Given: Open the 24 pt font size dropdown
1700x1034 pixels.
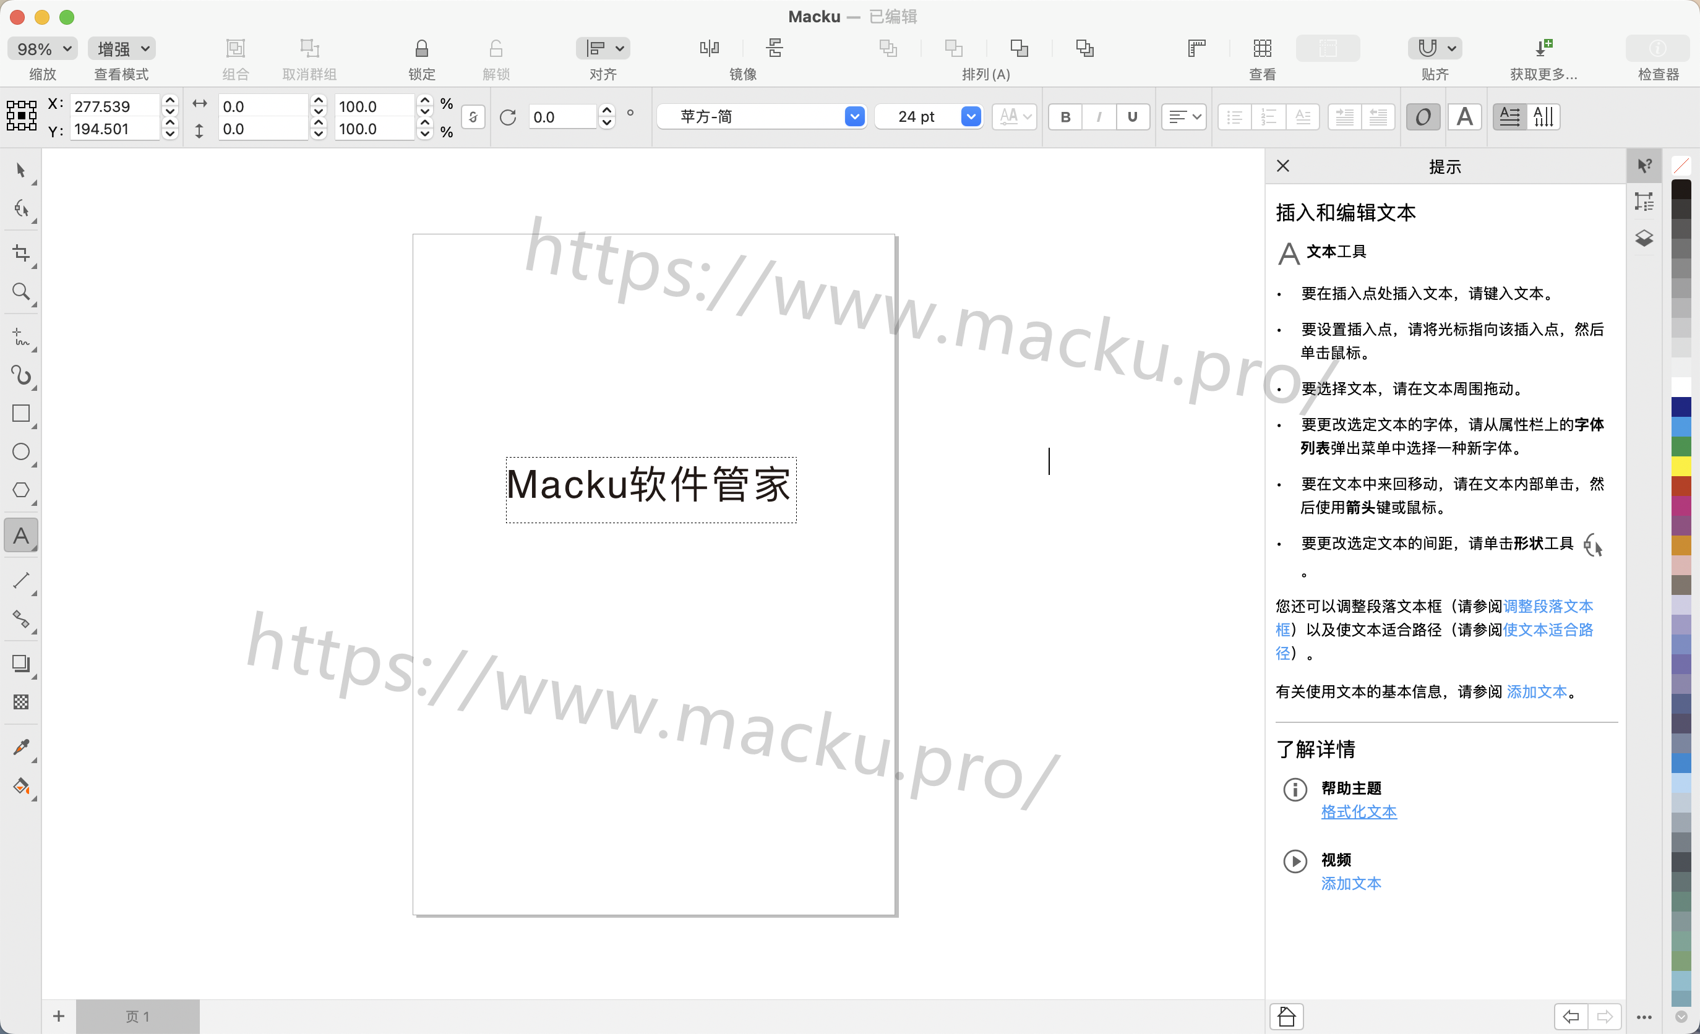Looking at the screenshot, I should pyautogui.click(x=971, y=117).
